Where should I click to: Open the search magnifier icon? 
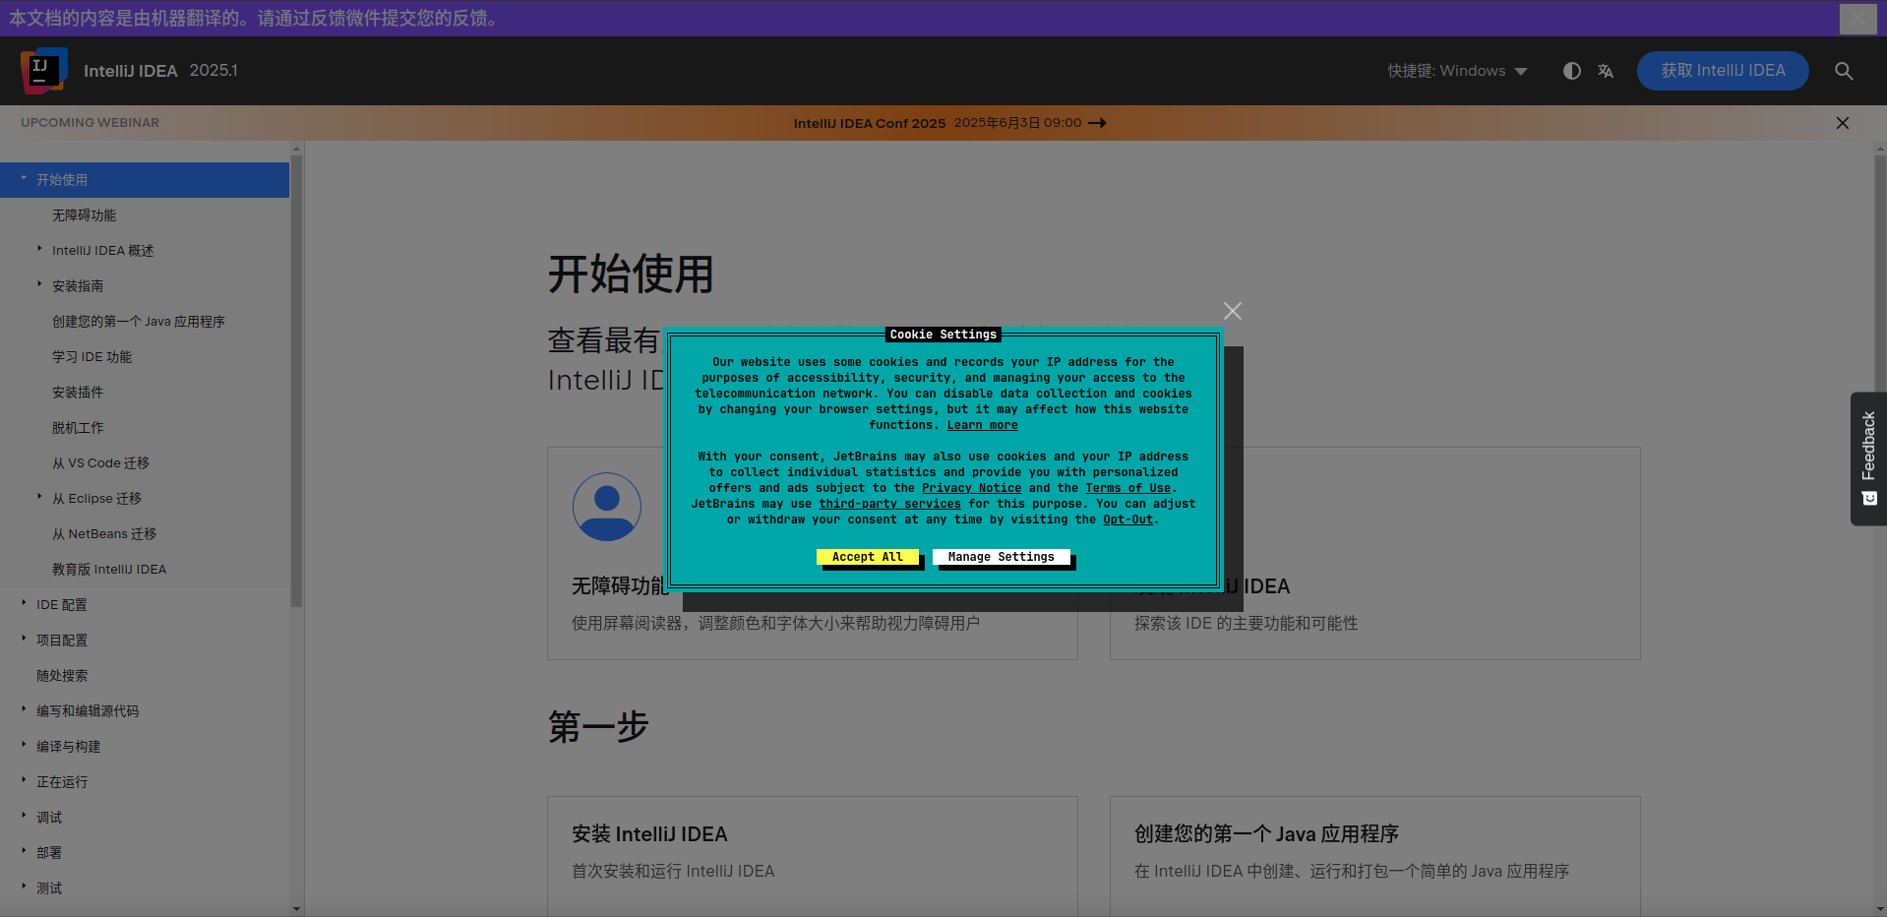pos(1844,71)
